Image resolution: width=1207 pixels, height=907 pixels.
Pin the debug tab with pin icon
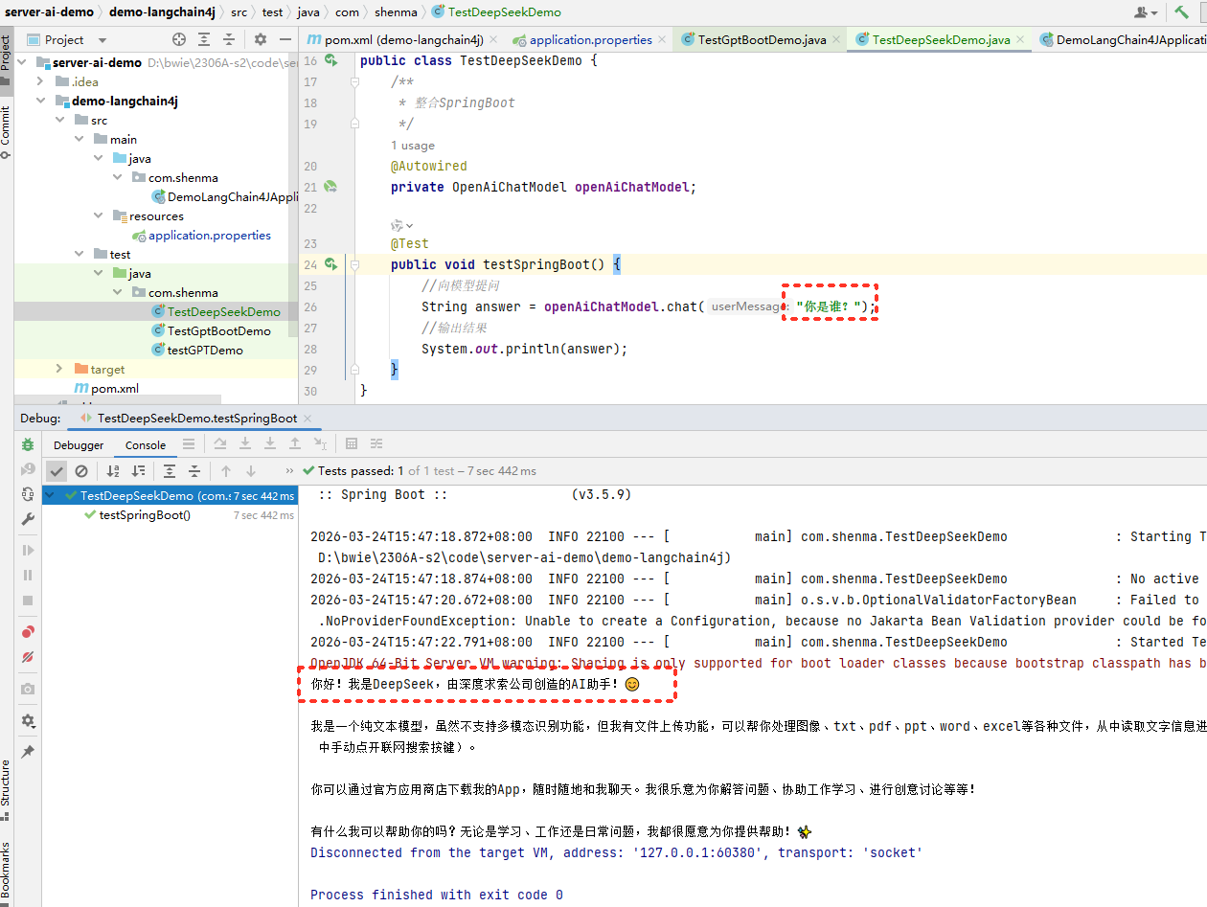point(28,752)
